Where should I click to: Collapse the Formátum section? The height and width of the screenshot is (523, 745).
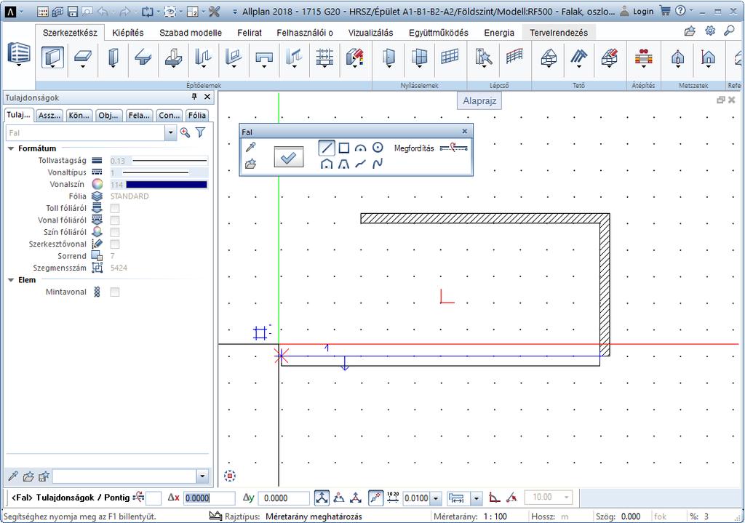click(11, 148)
